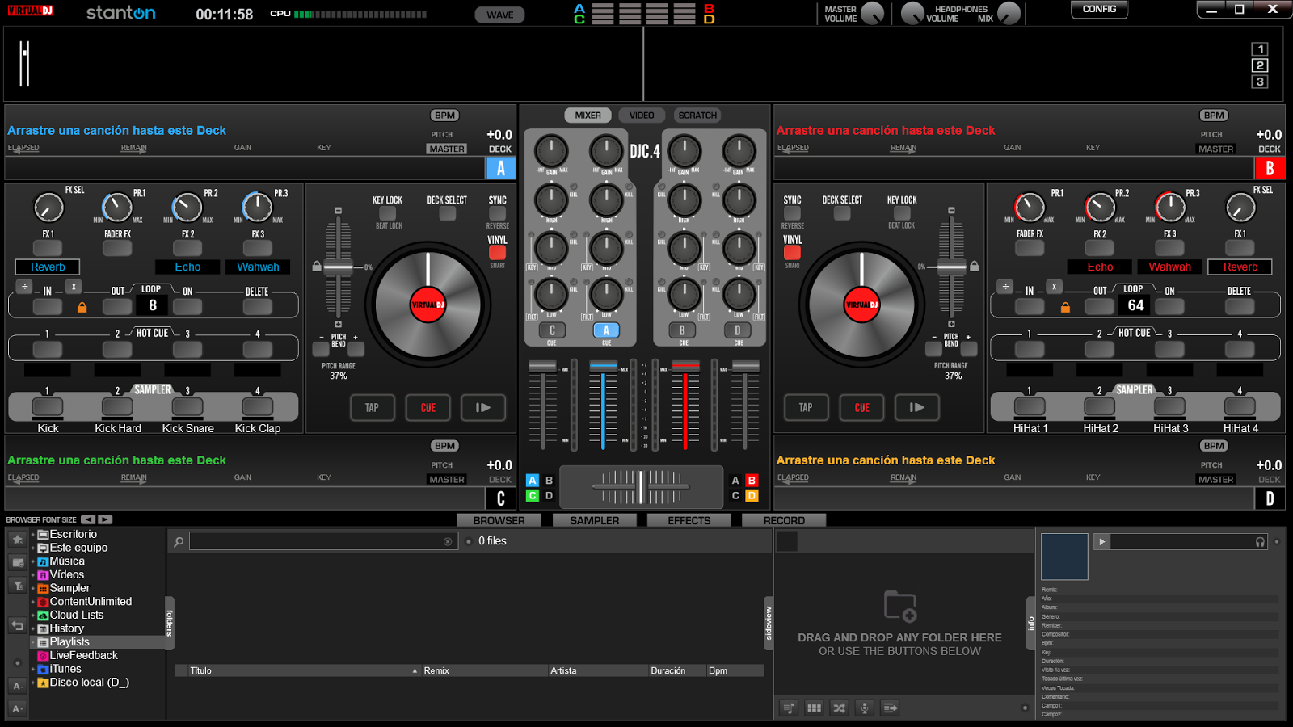
Task: Activate the filter icon in the browser sidebar
Action: click(x=16, y=585)
